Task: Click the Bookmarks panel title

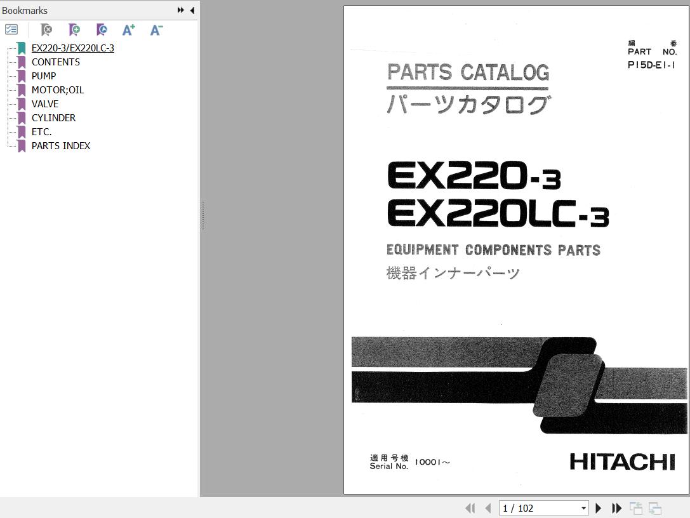Action: [x=25, y=11]
